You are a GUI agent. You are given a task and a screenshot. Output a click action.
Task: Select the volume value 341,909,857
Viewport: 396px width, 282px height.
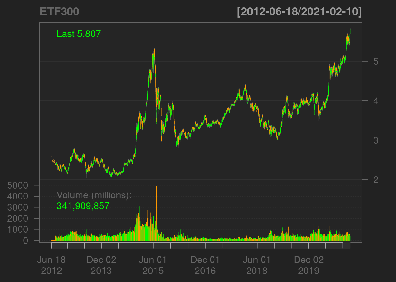[83, 206]
